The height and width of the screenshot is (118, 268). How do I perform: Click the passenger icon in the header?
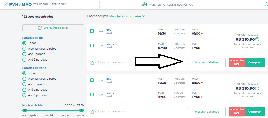tap(144, 4)
